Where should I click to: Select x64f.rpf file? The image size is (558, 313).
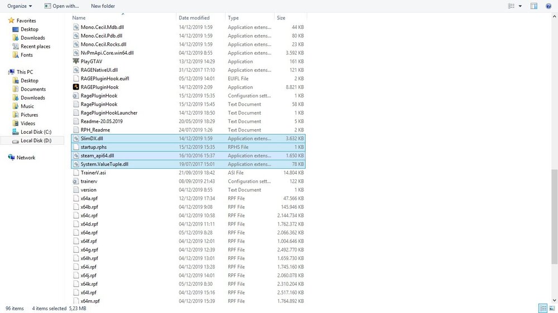(x=89, y=241)
